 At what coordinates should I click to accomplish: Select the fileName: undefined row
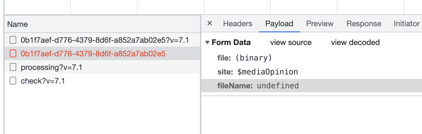click(258, 86)
